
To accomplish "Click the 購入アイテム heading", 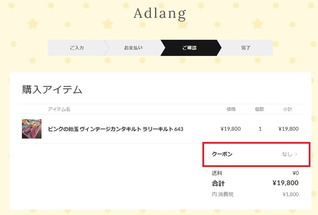I will [52, 89].
